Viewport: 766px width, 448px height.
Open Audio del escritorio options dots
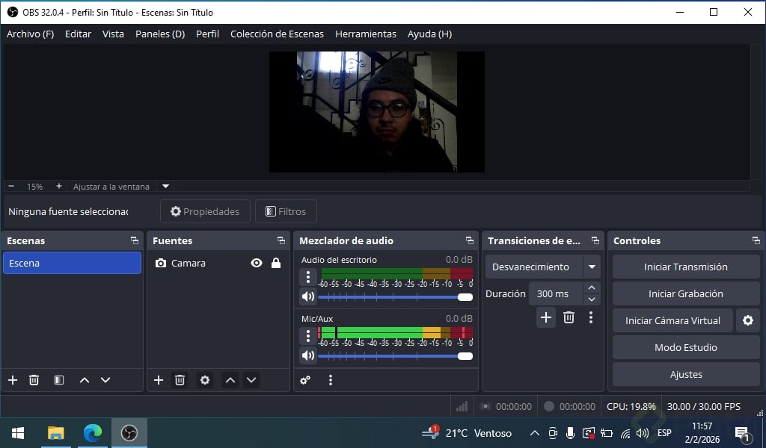click(307, 277)
